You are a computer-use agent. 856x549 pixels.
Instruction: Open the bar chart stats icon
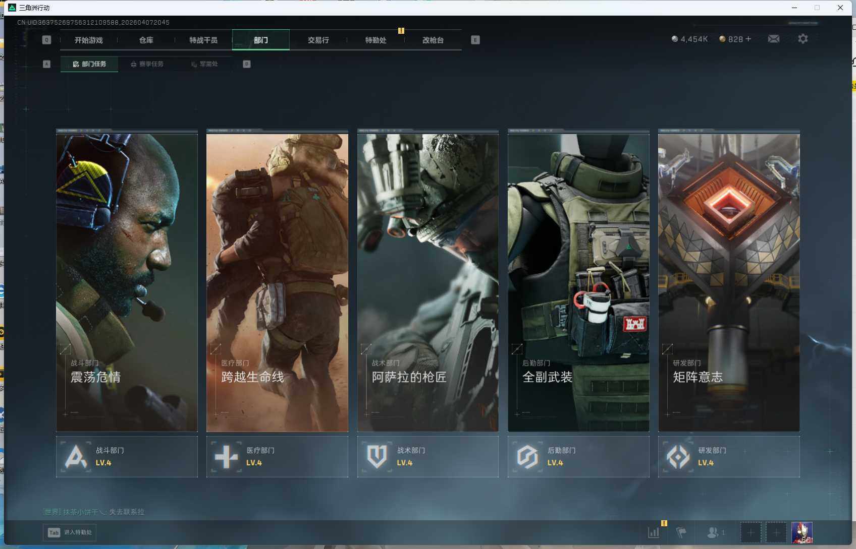[x=654, y=532]
